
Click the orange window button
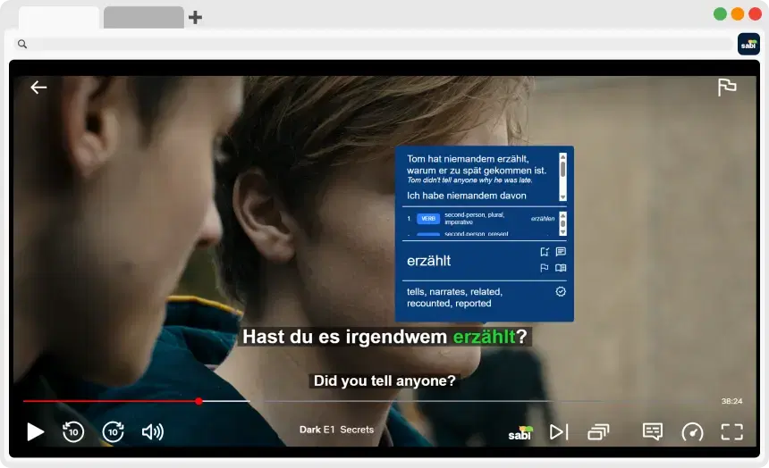coord(738,13)
